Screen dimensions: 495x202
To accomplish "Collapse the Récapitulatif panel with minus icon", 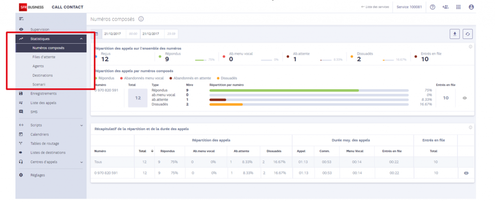I will pos(470,127).
